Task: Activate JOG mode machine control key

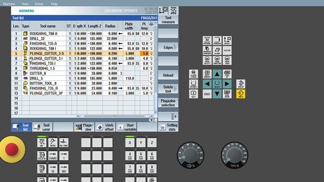Action: 42,143
